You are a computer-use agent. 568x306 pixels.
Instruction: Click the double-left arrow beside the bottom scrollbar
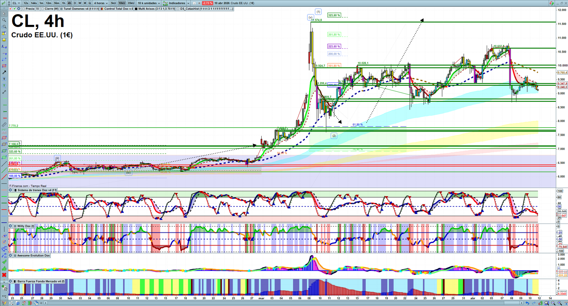[x=42, y=303]
